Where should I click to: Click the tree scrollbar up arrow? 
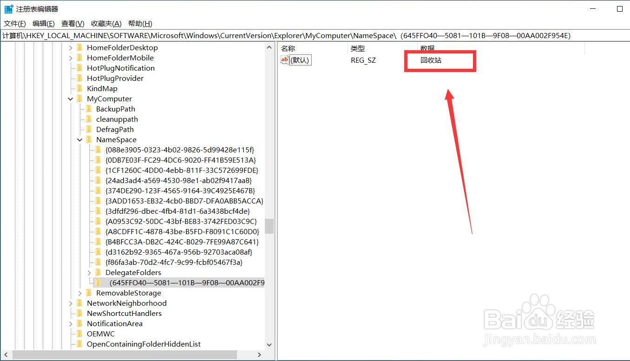pos(269,47)
